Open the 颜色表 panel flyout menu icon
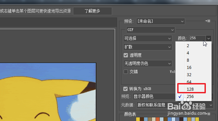Image resolution: width=218 pixels, height=121 pixels. tap(208, 114)
